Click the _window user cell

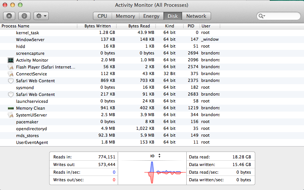pyautogui.click(x=210, y=39)
